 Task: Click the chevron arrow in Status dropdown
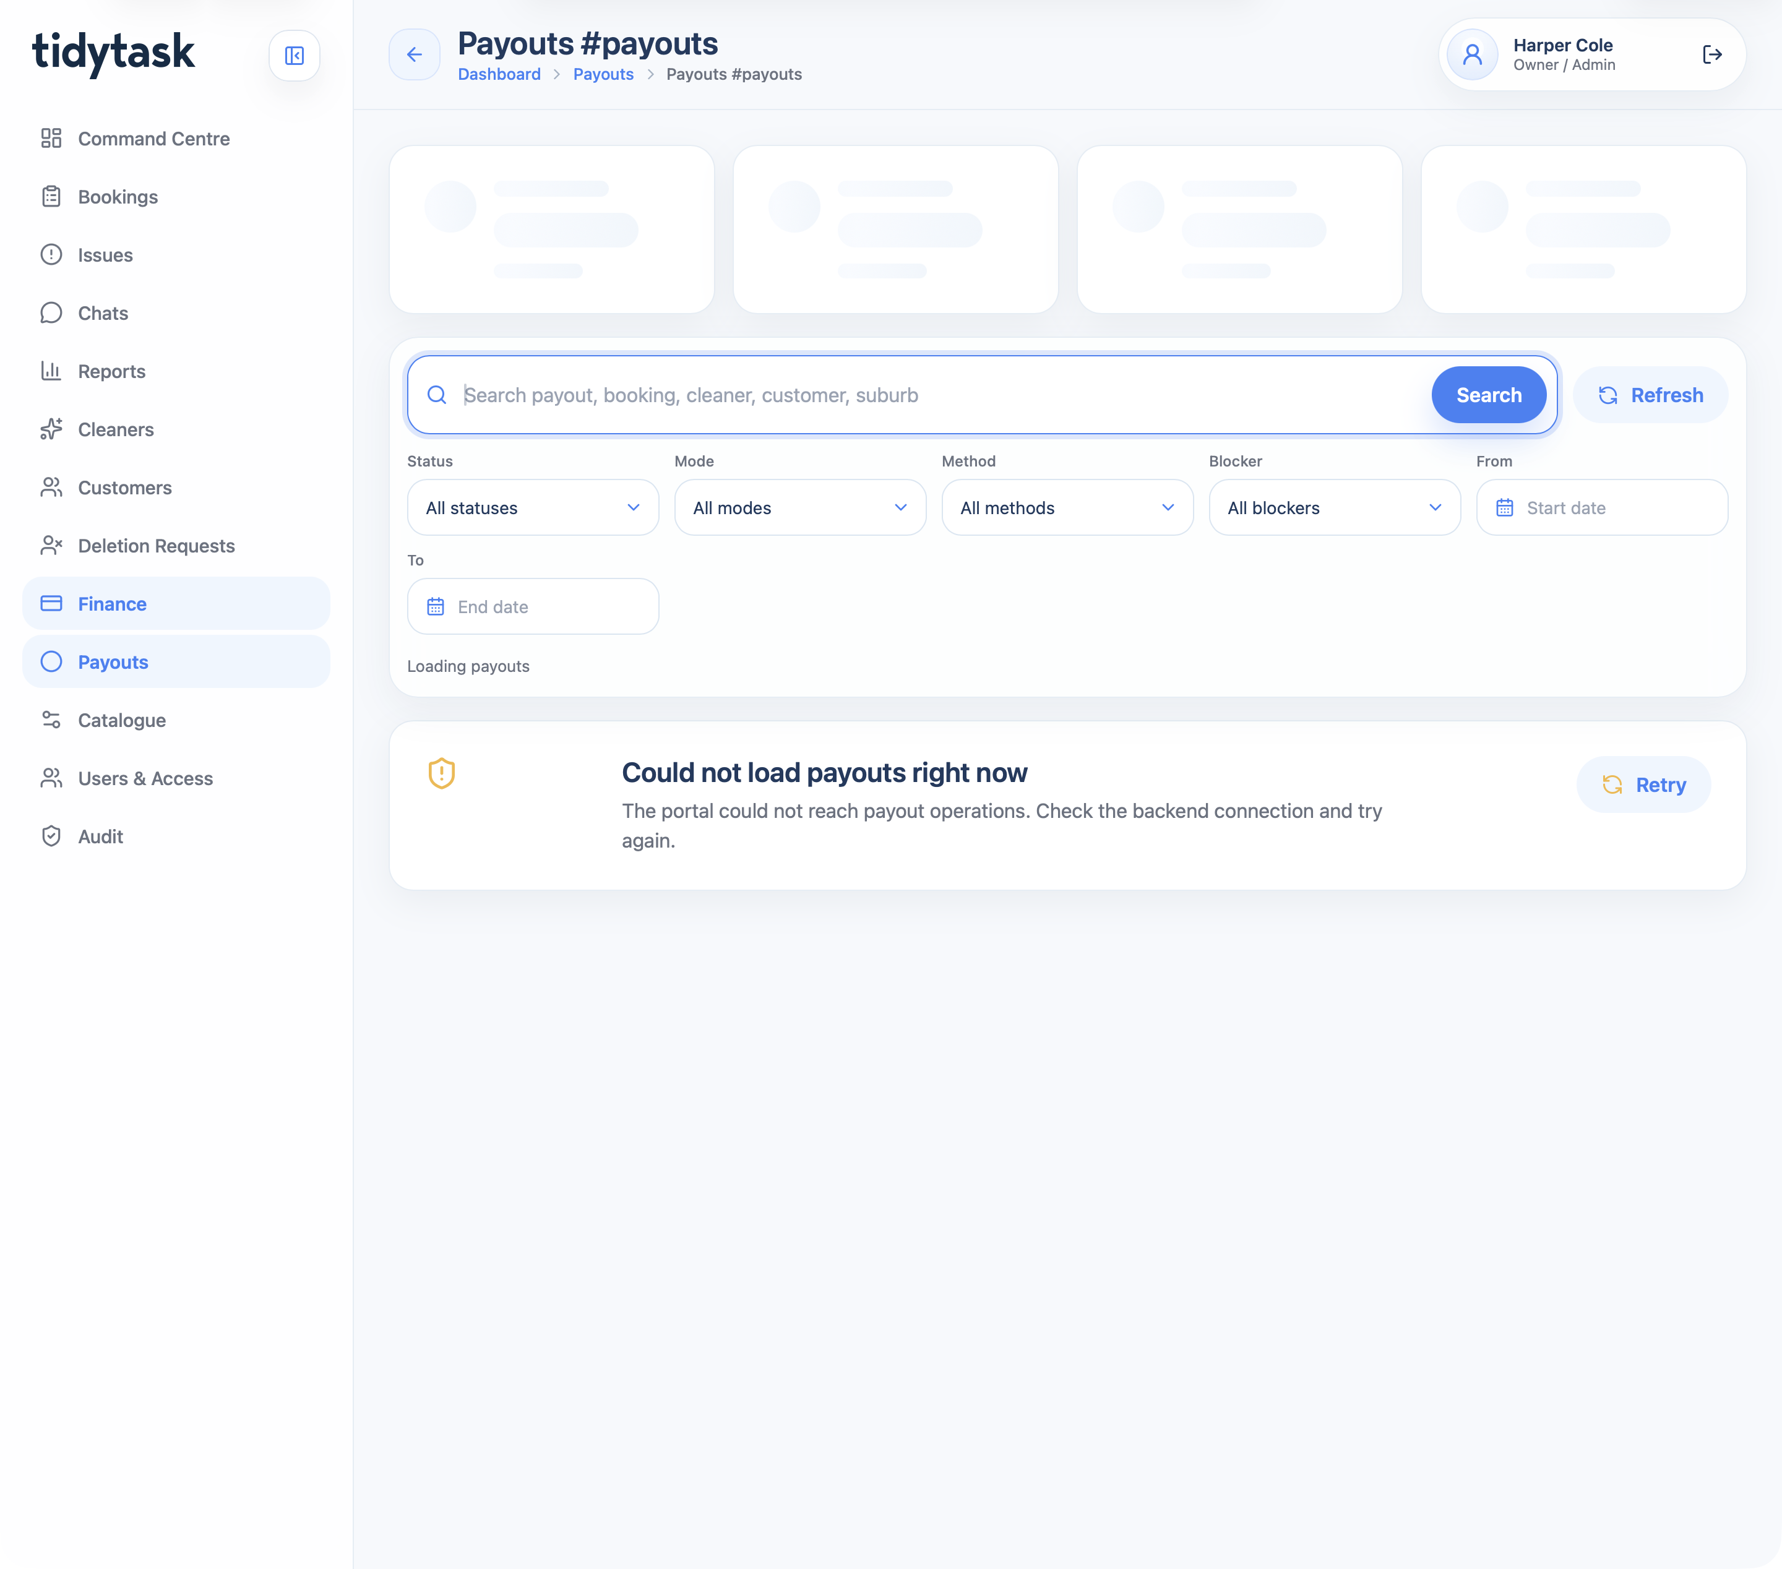[634, 507]
